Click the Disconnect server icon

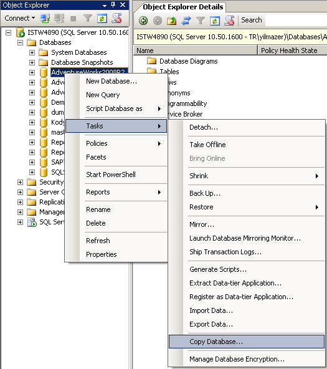coord(59,18)
